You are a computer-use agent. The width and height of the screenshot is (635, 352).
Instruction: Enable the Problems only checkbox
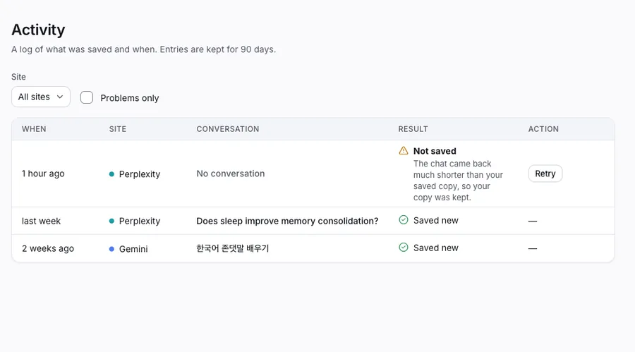(87, 97)
